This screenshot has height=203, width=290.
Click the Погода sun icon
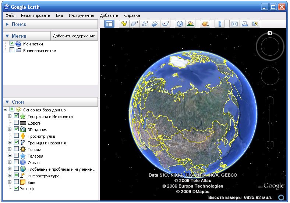pos(23,149)
